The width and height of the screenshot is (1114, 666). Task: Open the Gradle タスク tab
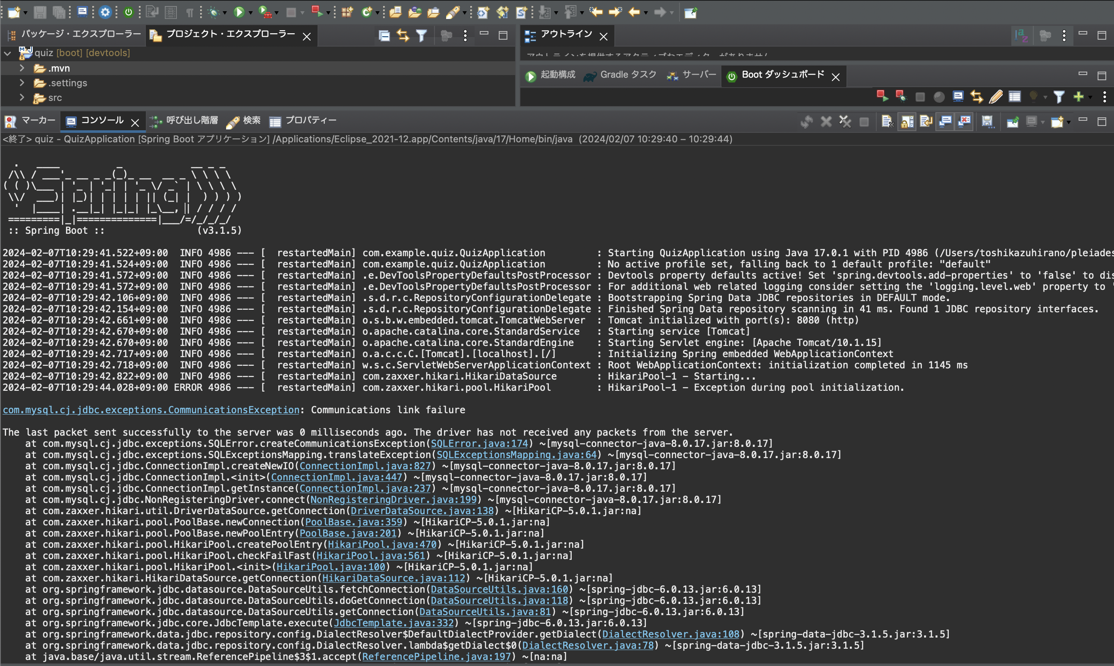point(621,75)
